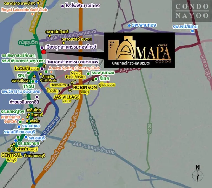Click the ถ.บายพาส road label

click(x=52, y=125)
